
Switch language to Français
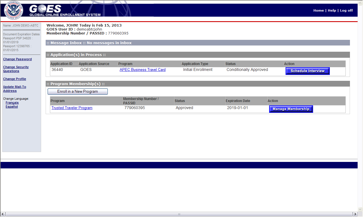pyautogui.click(x=12, y=103)
